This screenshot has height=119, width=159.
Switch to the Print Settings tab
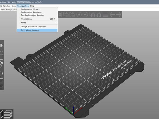pos(7,9)
